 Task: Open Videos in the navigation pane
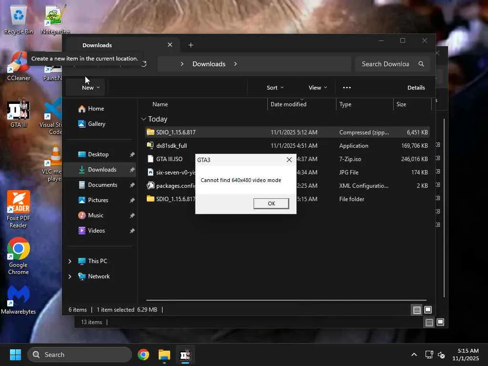[x=96, y=231]
